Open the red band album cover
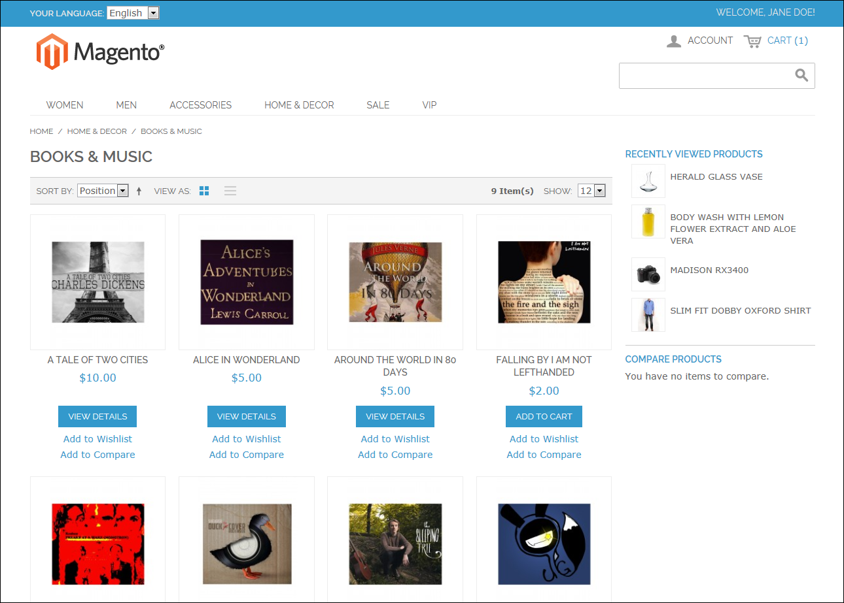This screenshot has width=844, height=603. pos(97,544)
